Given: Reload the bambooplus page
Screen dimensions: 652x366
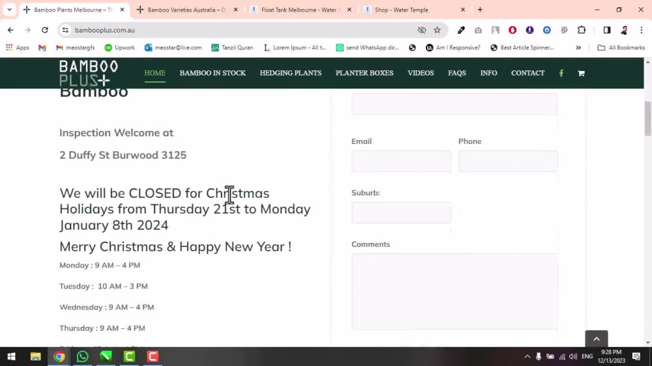Looking at the screenshot, I should (x=45, y=30).
